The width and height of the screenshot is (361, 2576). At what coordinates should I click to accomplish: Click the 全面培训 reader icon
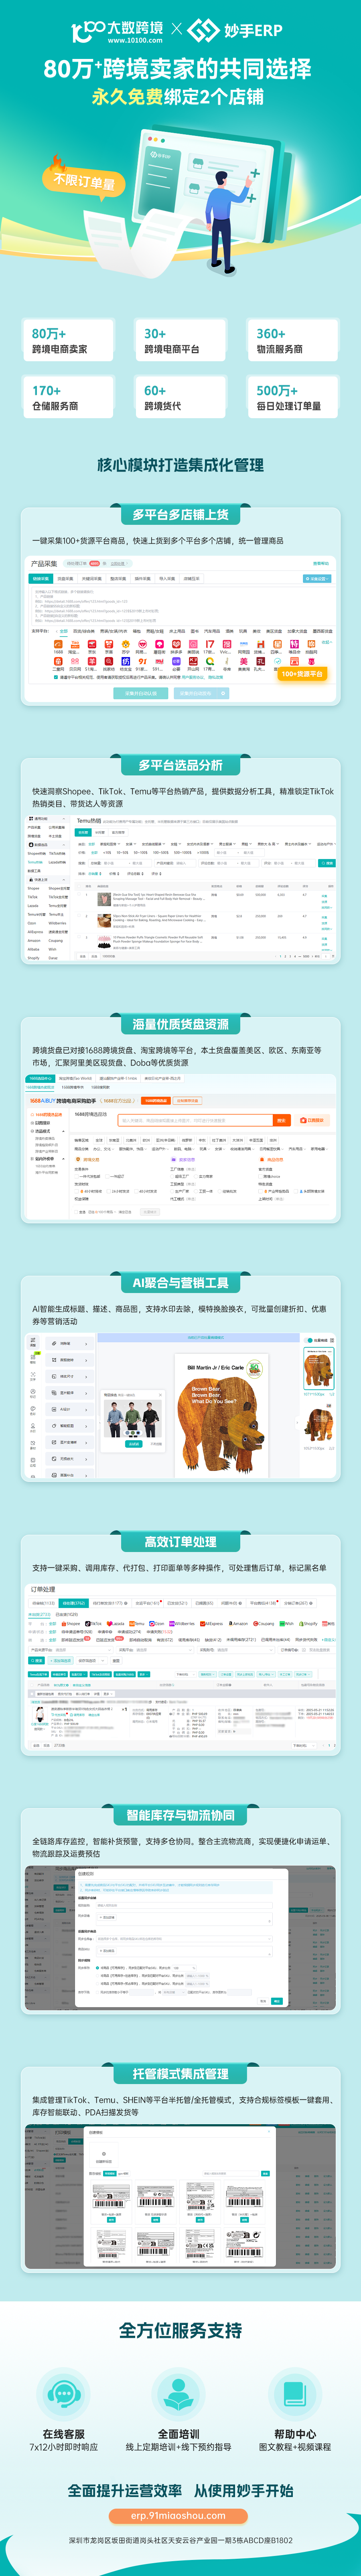point(179,2394)
